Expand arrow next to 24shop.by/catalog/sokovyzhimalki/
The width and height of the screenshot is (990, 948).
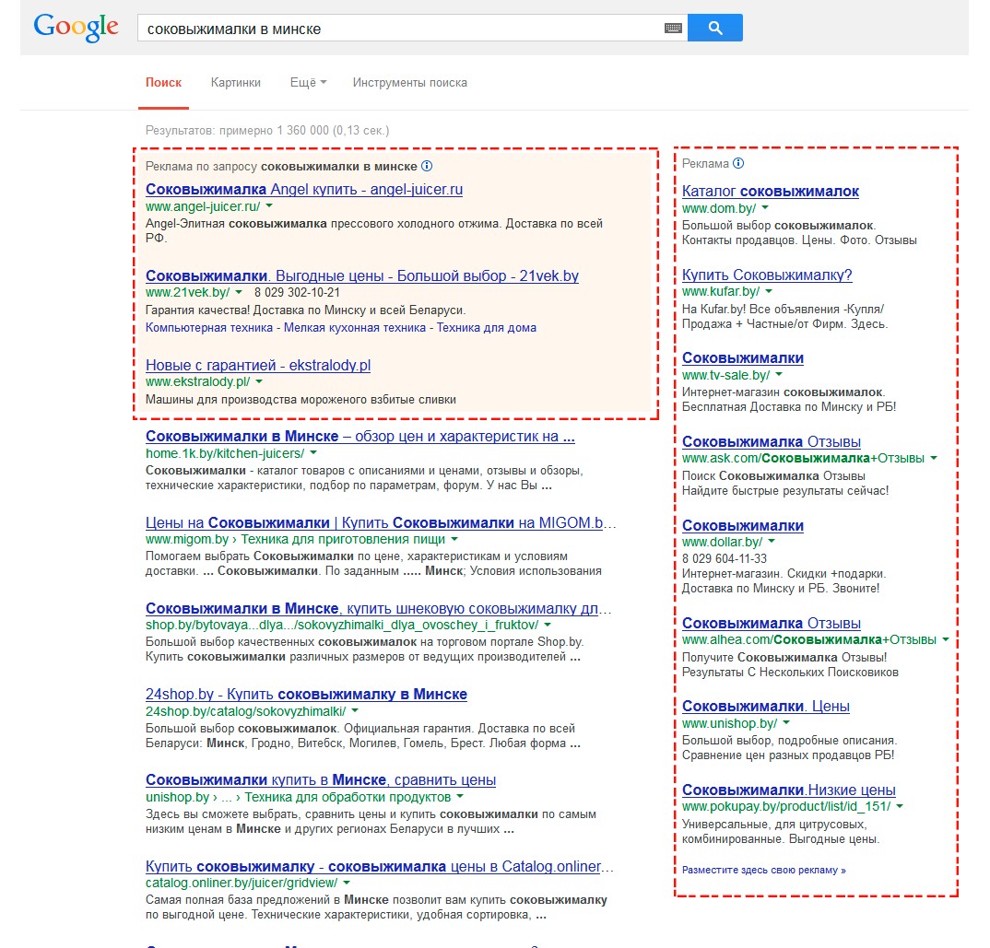[x=355, y=710]
